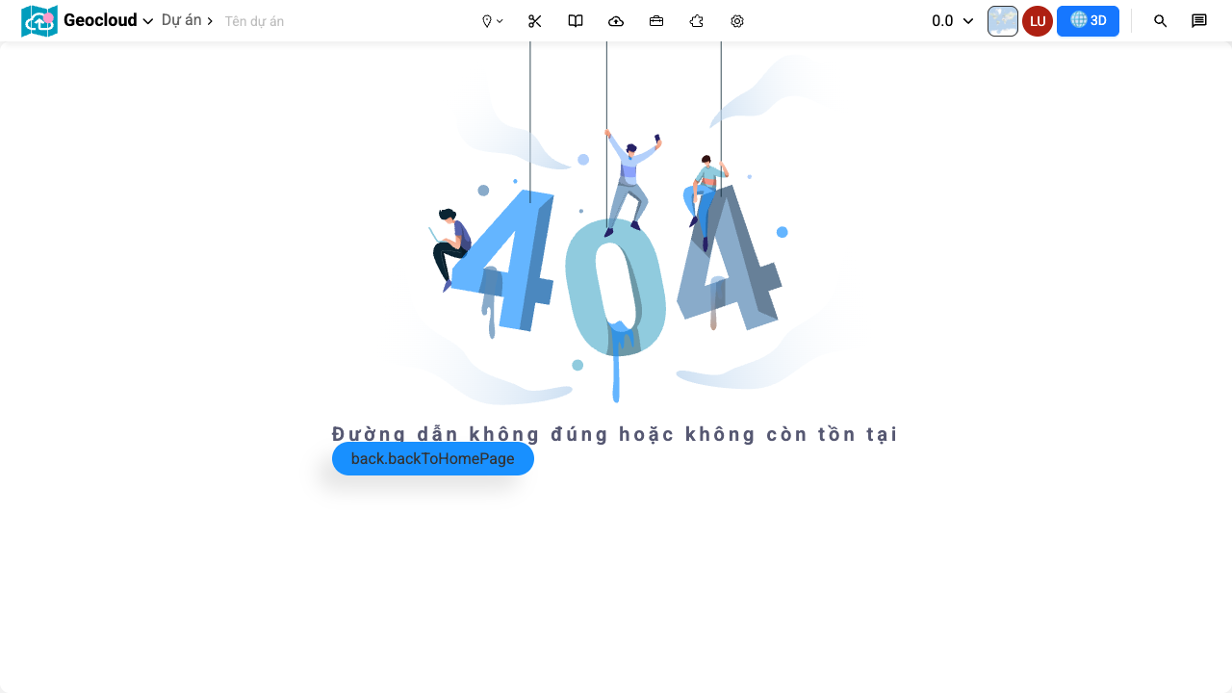Viewport: 1232px width, 693px height.
Task: Click the back.backToHomePage button
Action: pyautogui.click(x=432, y=458)
